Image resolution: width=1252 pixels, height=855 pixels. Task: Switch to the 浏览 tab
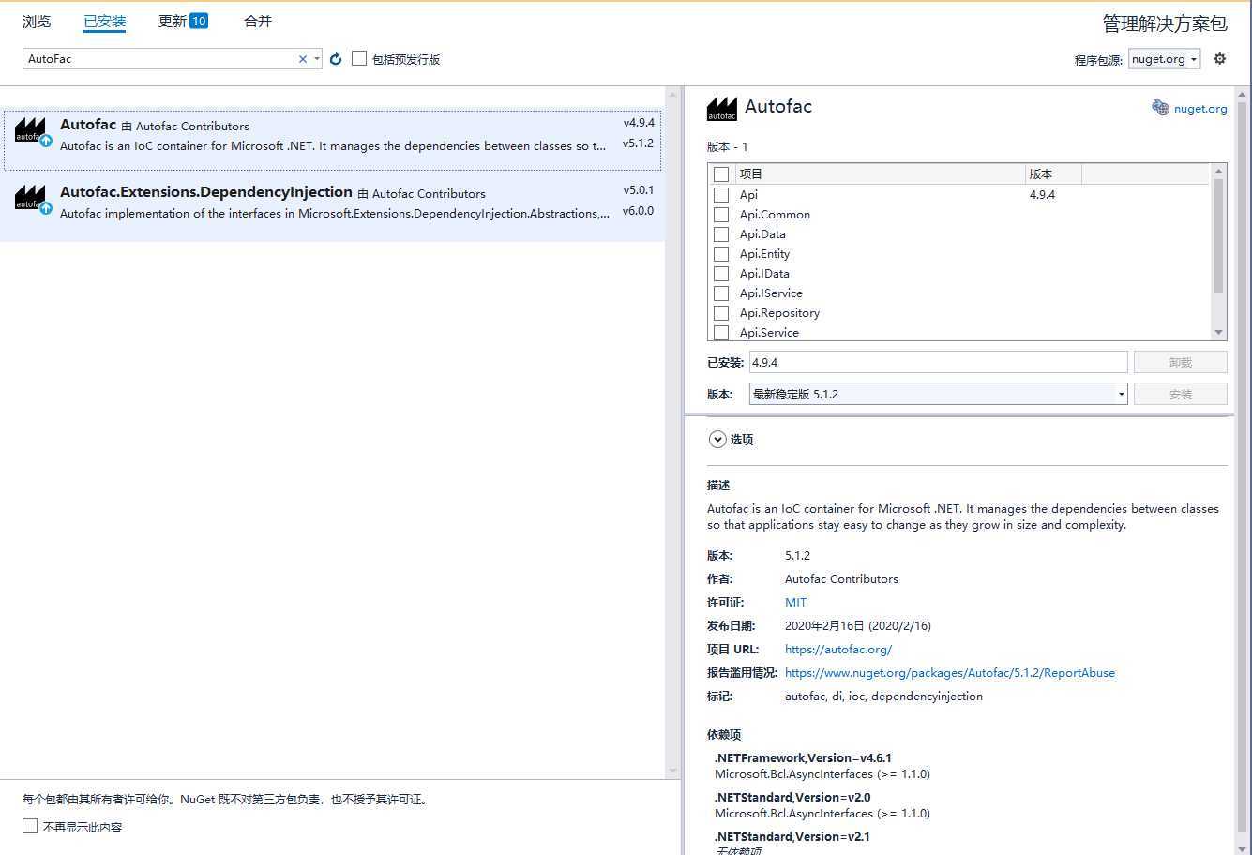[37, 21]
